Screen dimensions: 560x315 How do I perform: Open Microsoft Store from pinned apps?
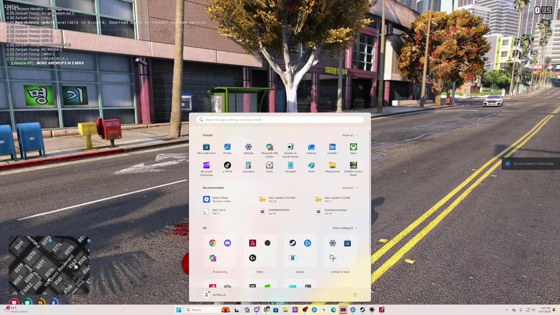[x=206, y=149]
